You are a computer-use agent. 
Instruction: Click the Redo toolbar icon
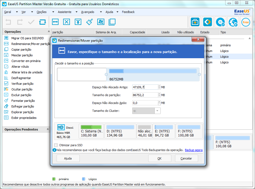pyautogui.click(x=20, y=22)
